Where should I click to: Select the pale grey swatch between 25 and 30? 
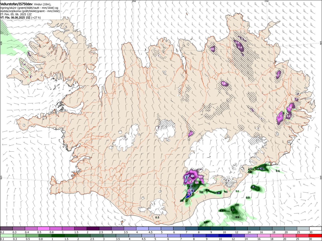pos(303,228)
